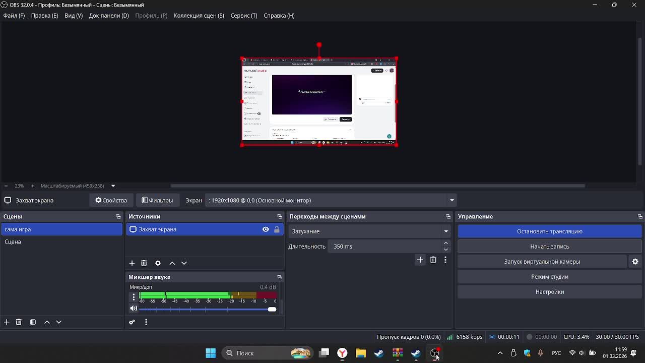Select the Сцена scene
The width and height of the screenshot is (645, 363).
click(61, 242)
